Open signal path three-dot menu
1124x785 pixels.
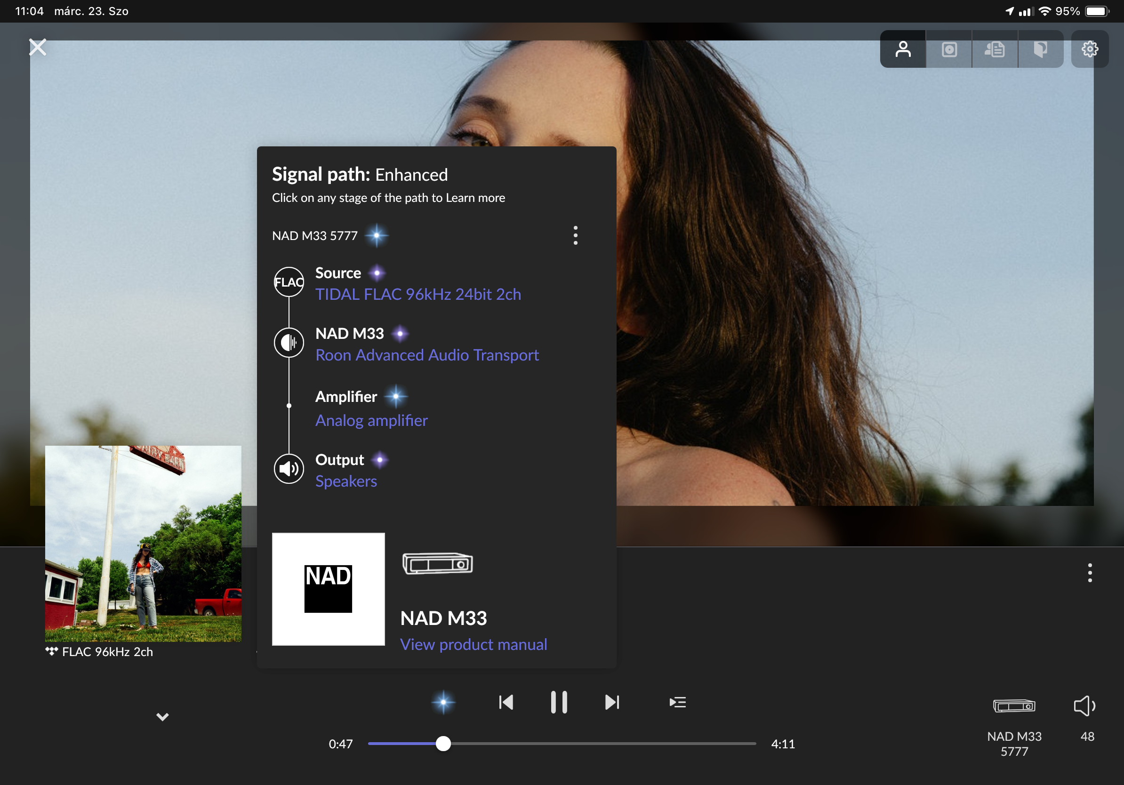point(575,235)
